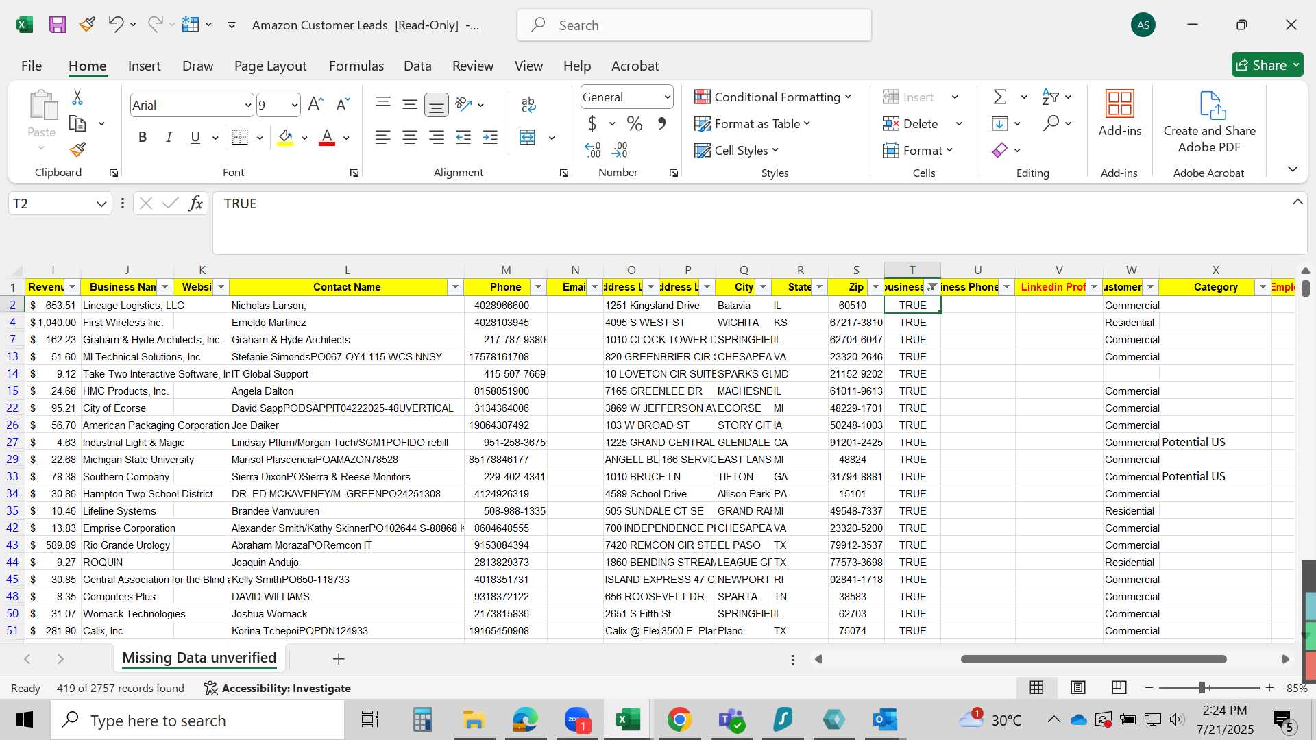Select the Missing Data unverified sheet tab

click(199, 658)
